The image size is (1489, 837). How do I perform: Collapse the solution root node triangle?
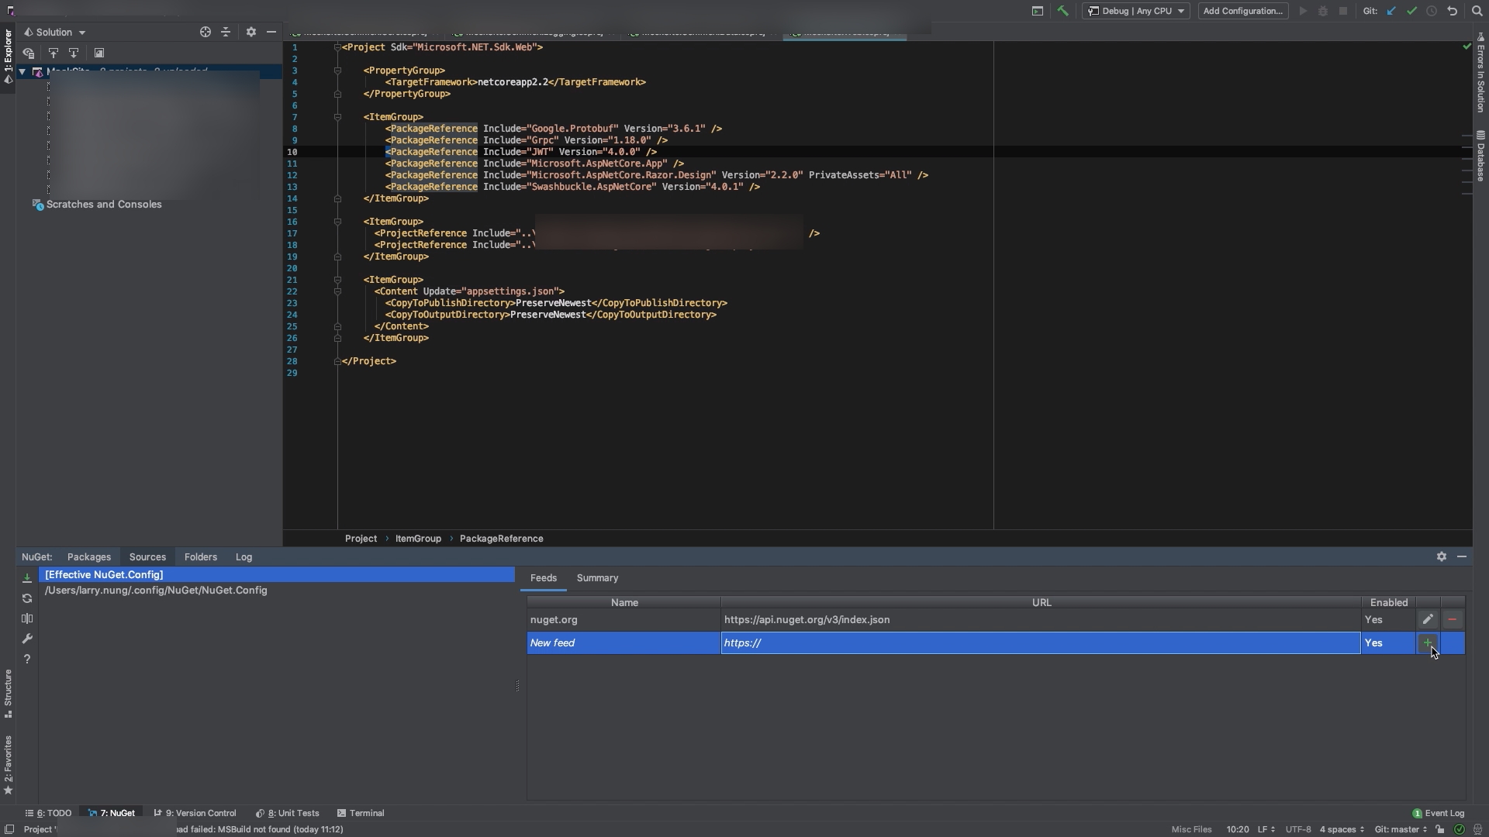22,71
